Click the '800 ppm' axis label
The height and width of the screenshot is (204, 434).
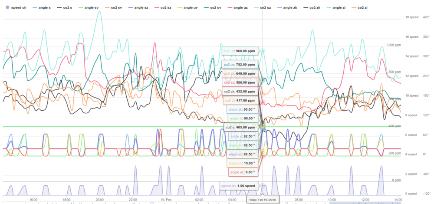[395, 72]
